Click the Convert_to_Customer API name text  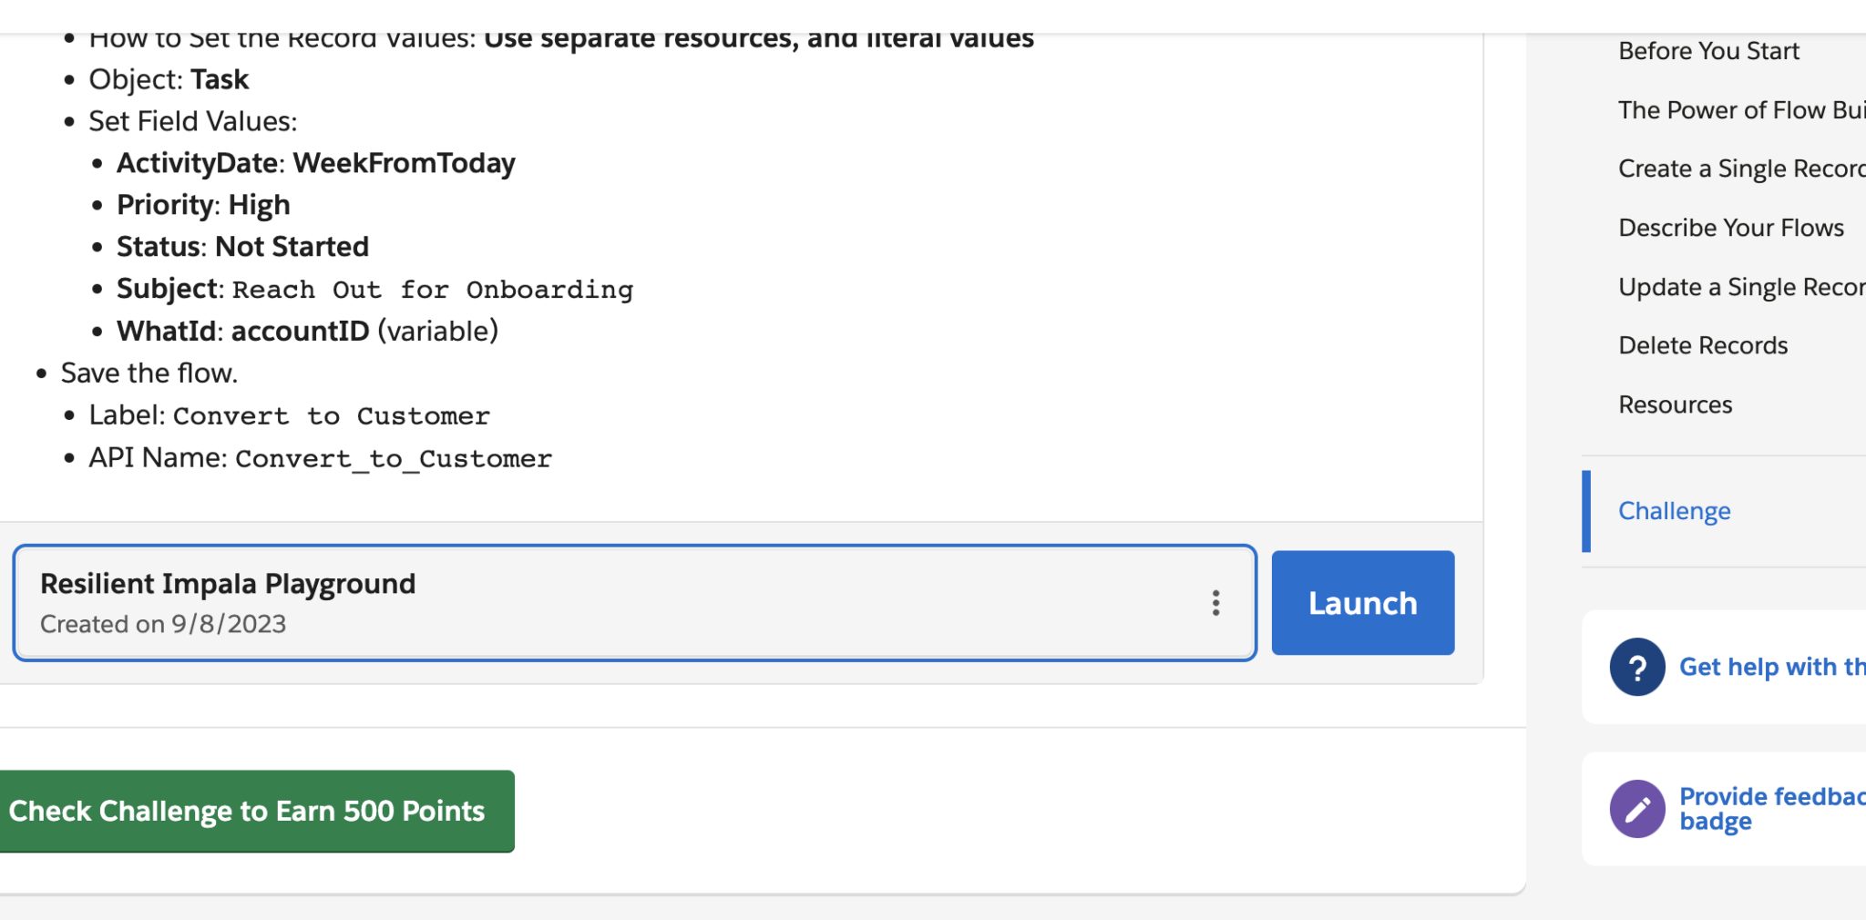[x=394, y=458]
